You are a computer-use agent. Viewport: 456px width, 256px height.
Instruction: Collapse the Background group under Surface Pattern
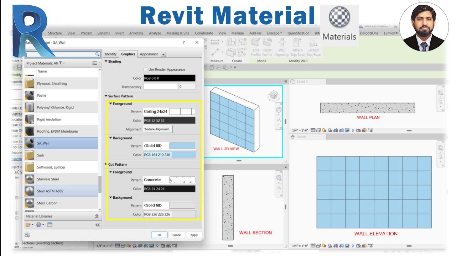[x=110, y=138]
